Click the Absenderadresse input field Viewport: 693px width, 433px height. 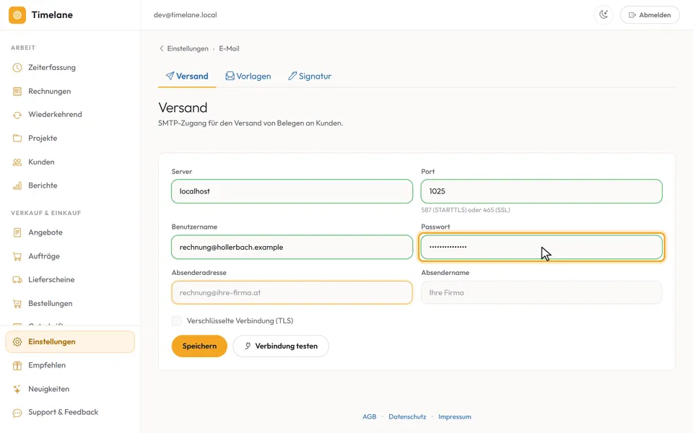(x=292, y=292)
